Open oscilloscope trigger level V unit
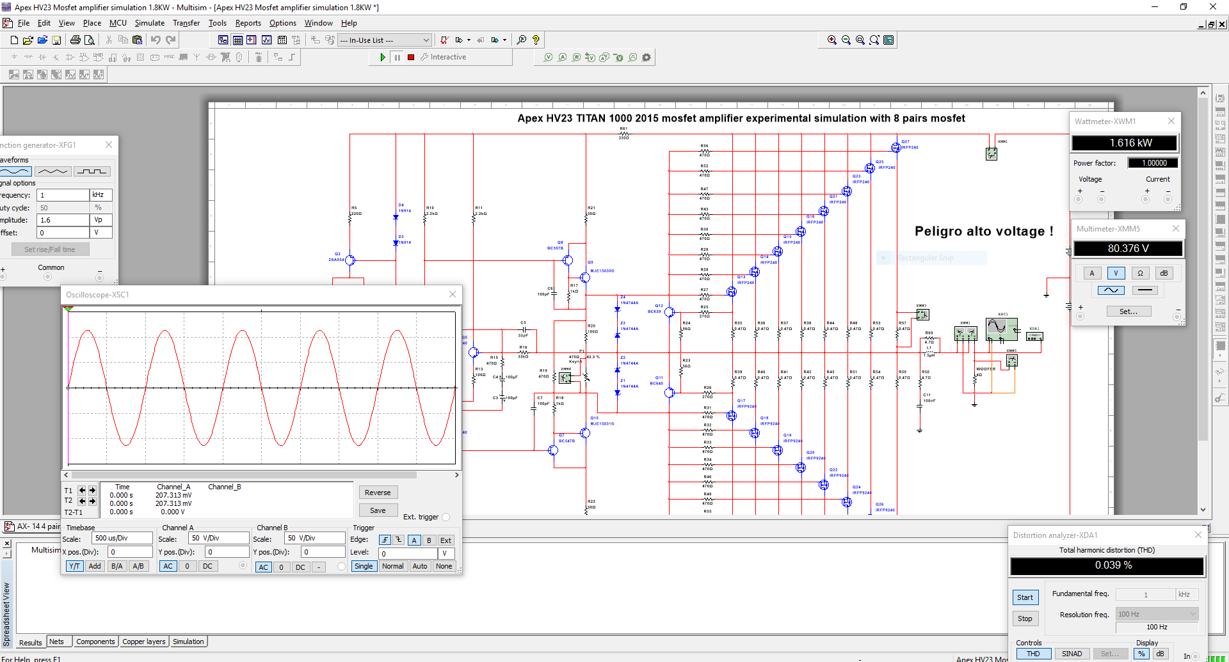 click(x=446, y=553)
